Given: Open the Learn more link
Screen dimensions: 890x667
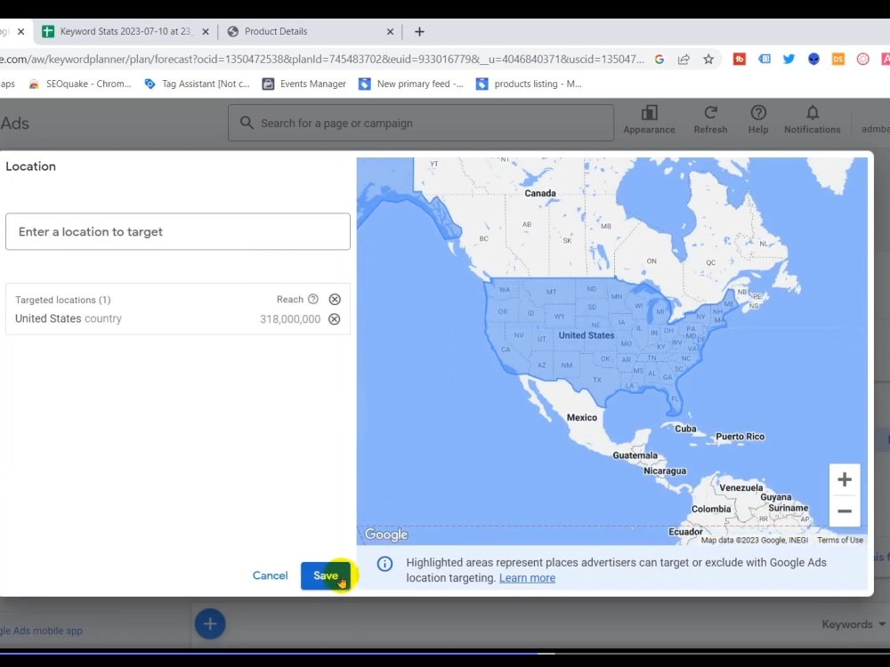Looking at the screenshot, I should [x=527, y=578].
